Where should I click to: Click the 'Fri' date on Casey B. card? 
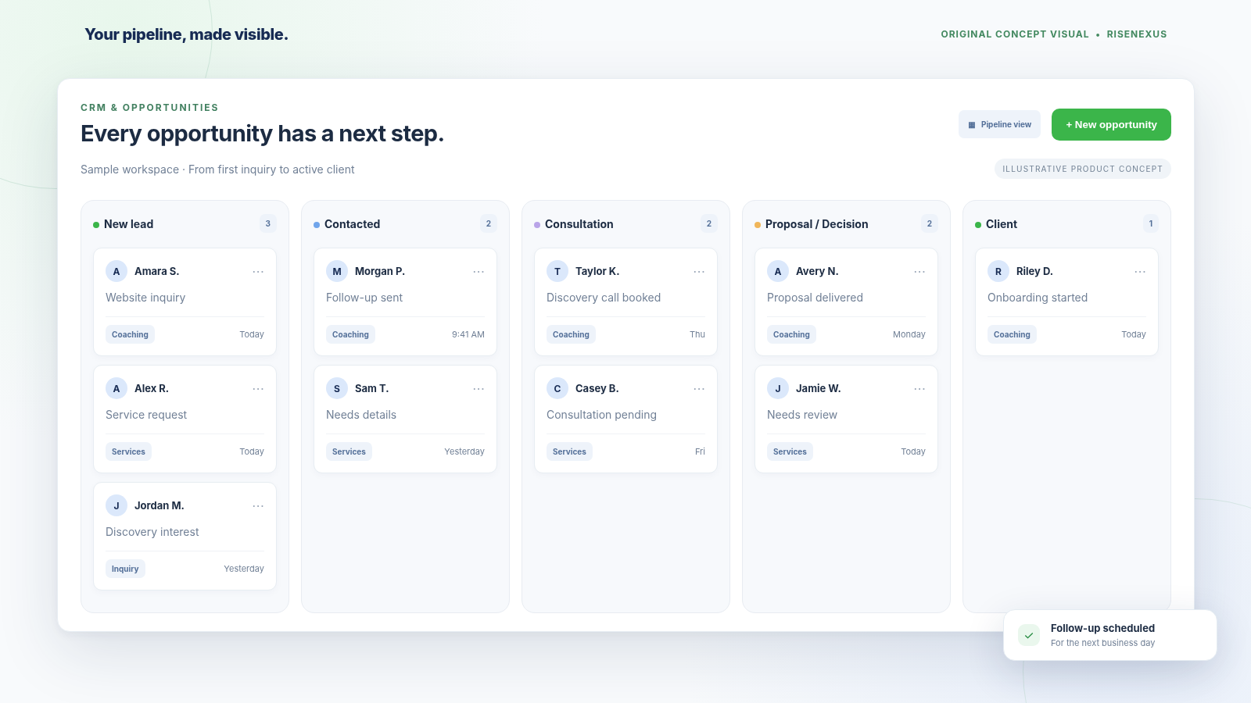[700, 451]
